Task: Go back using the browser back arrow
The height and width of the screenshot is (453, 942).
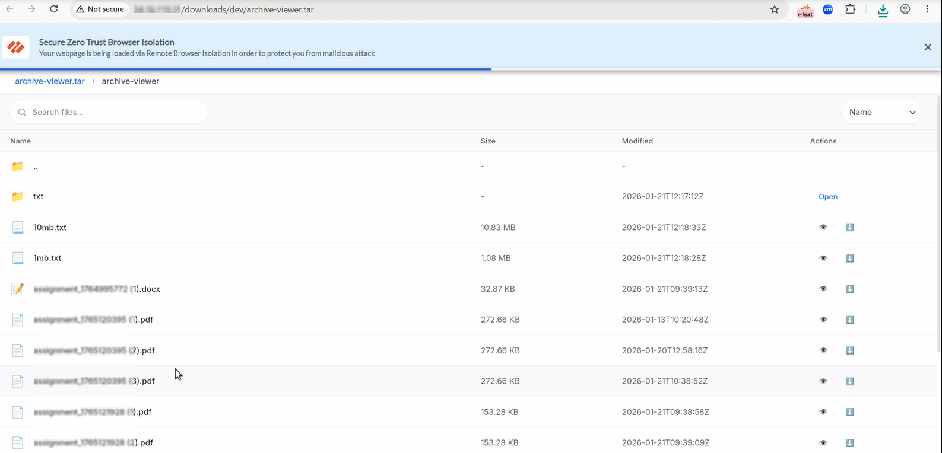Action: pos(9,9)
